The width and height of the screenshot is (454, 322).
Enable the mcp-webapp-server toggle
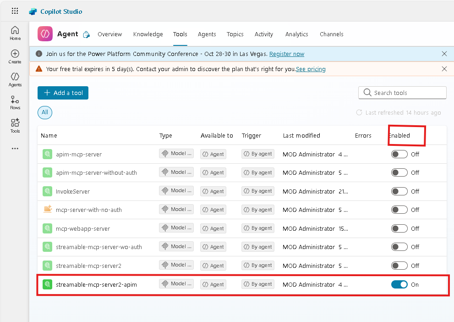399,228
